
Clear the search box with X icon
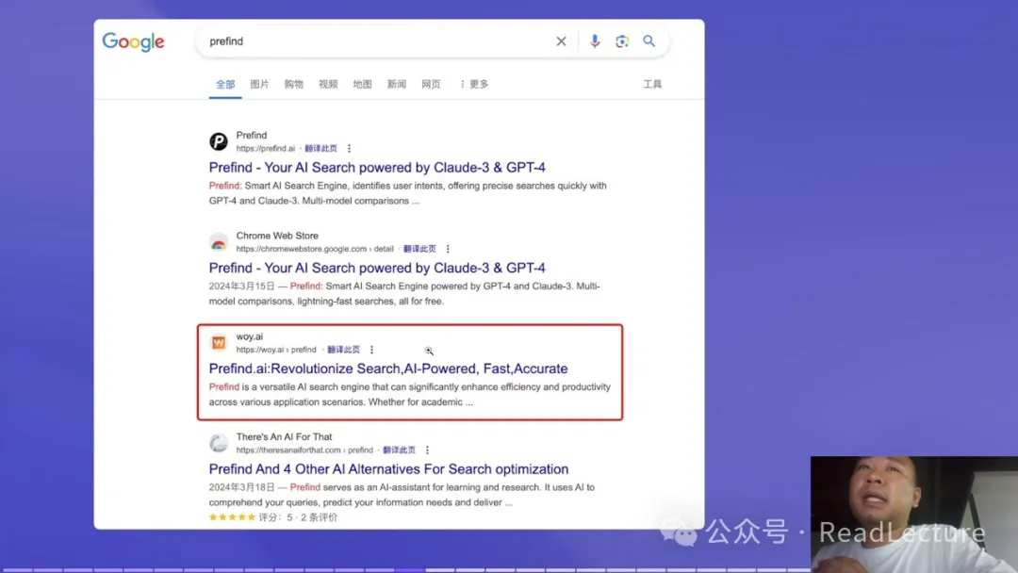pyautogui.click(x=561, y=41)
